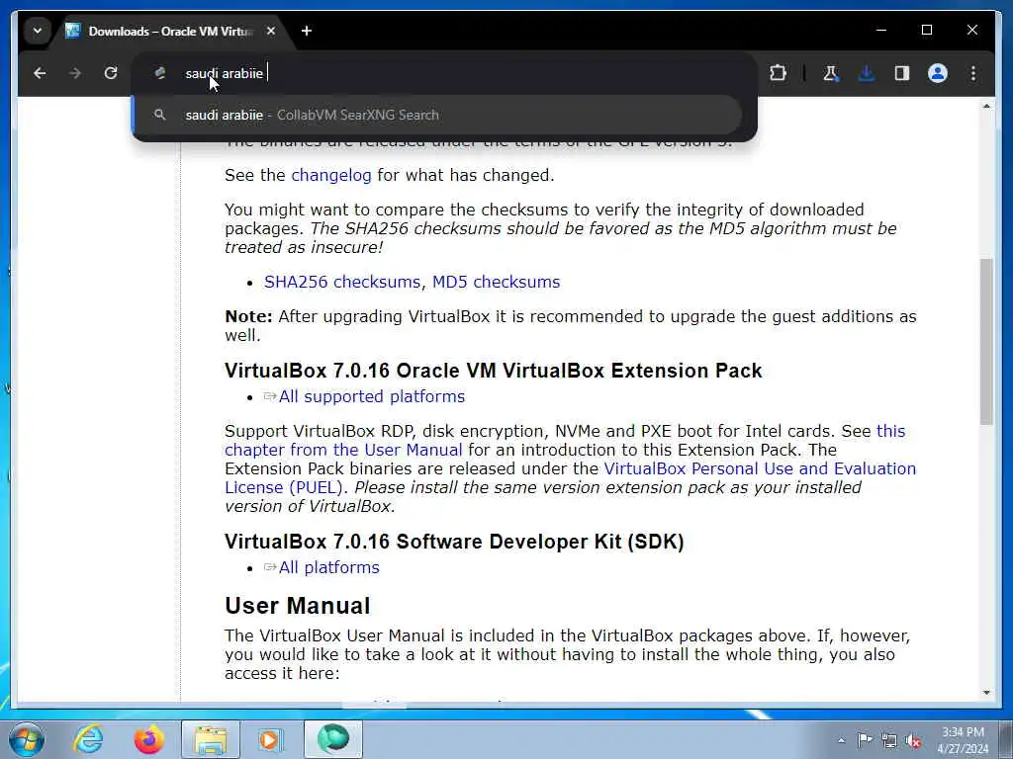The height and width of the screenshot is (759, 1013).
Task: Open the profile avatar menu
Action: (938, 73)
